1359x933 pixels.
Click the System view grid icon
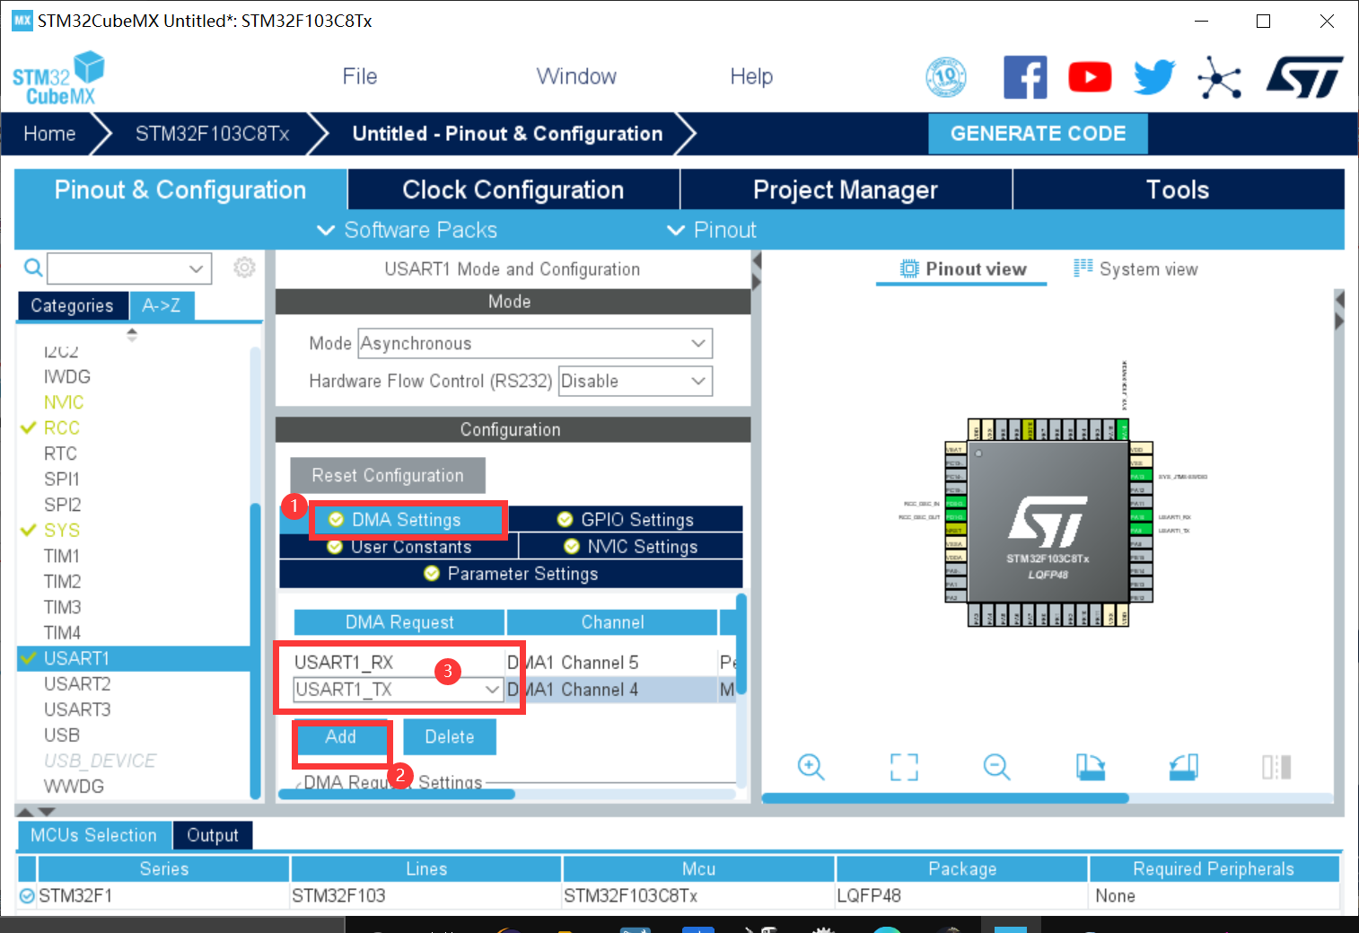(x=1083, y=268)
